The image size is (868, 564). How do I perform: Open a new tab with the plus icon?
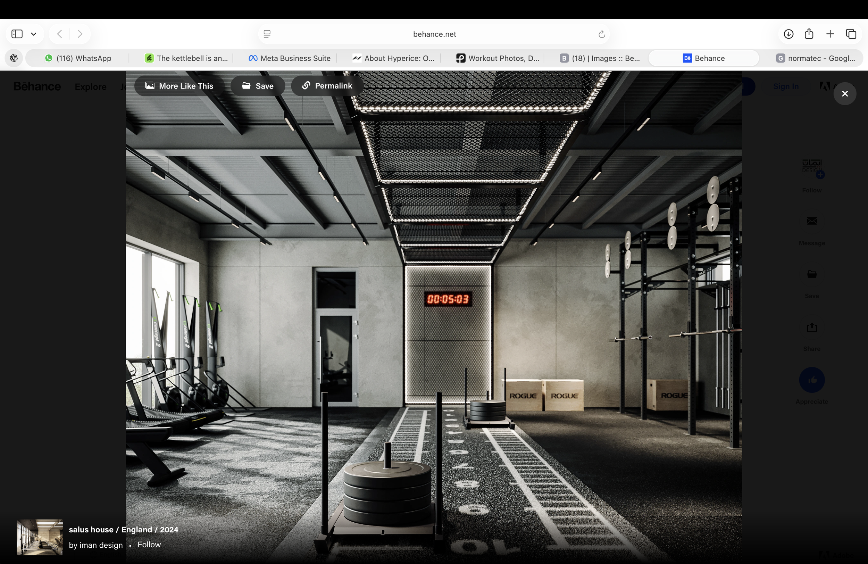point(830,34)
